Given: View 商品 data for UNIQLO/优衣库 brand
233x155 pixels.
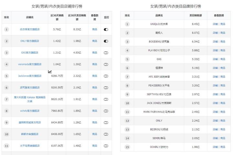Looking at the screenshot, I should (223, 24).
